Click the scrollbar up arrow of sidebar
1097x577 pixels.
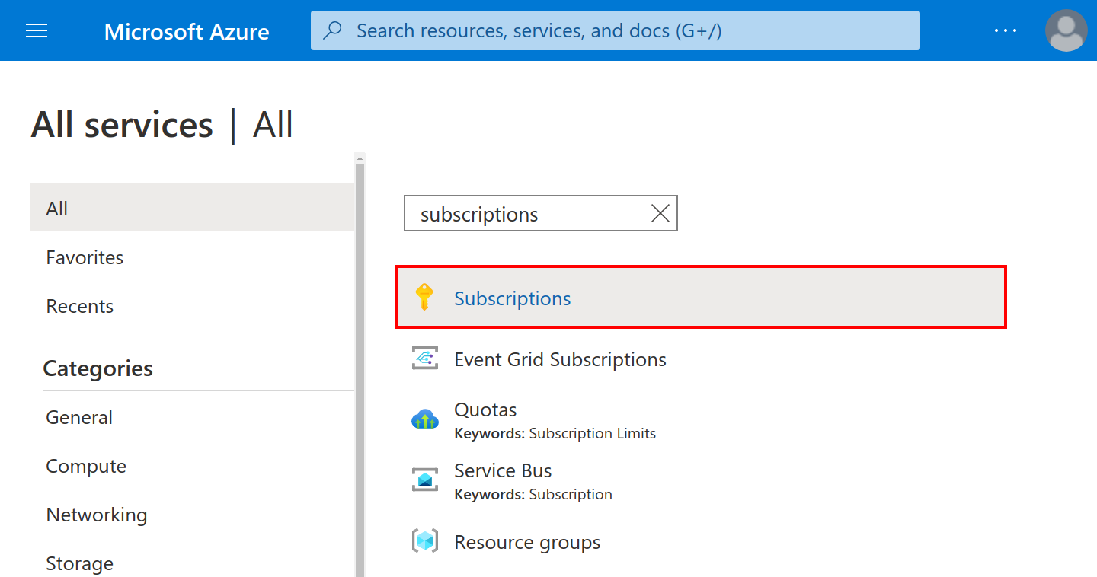coord(360,158)
